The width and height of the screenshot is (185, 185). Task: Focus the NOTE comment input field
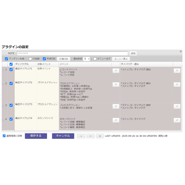pos(72,53)
